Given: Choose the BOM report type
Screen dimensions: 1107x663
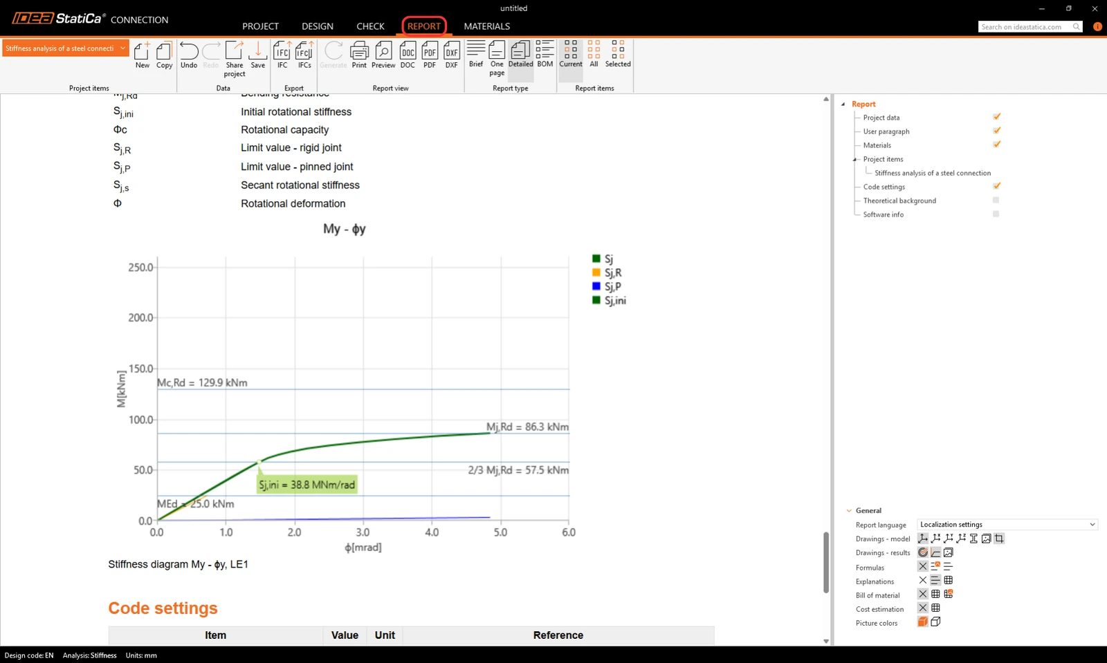Looking at the screenshot, I should pos(545,55).
